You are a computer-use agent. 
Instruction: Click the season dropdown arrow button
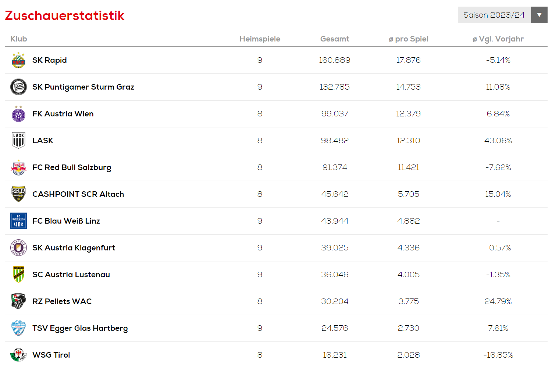pyautogui.click(x=539, y=15)
